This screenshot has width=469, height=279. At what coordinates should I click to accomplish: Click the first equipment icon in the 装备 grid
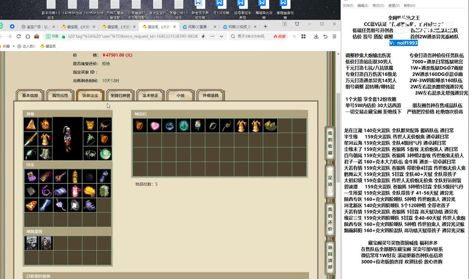[31, 125]
